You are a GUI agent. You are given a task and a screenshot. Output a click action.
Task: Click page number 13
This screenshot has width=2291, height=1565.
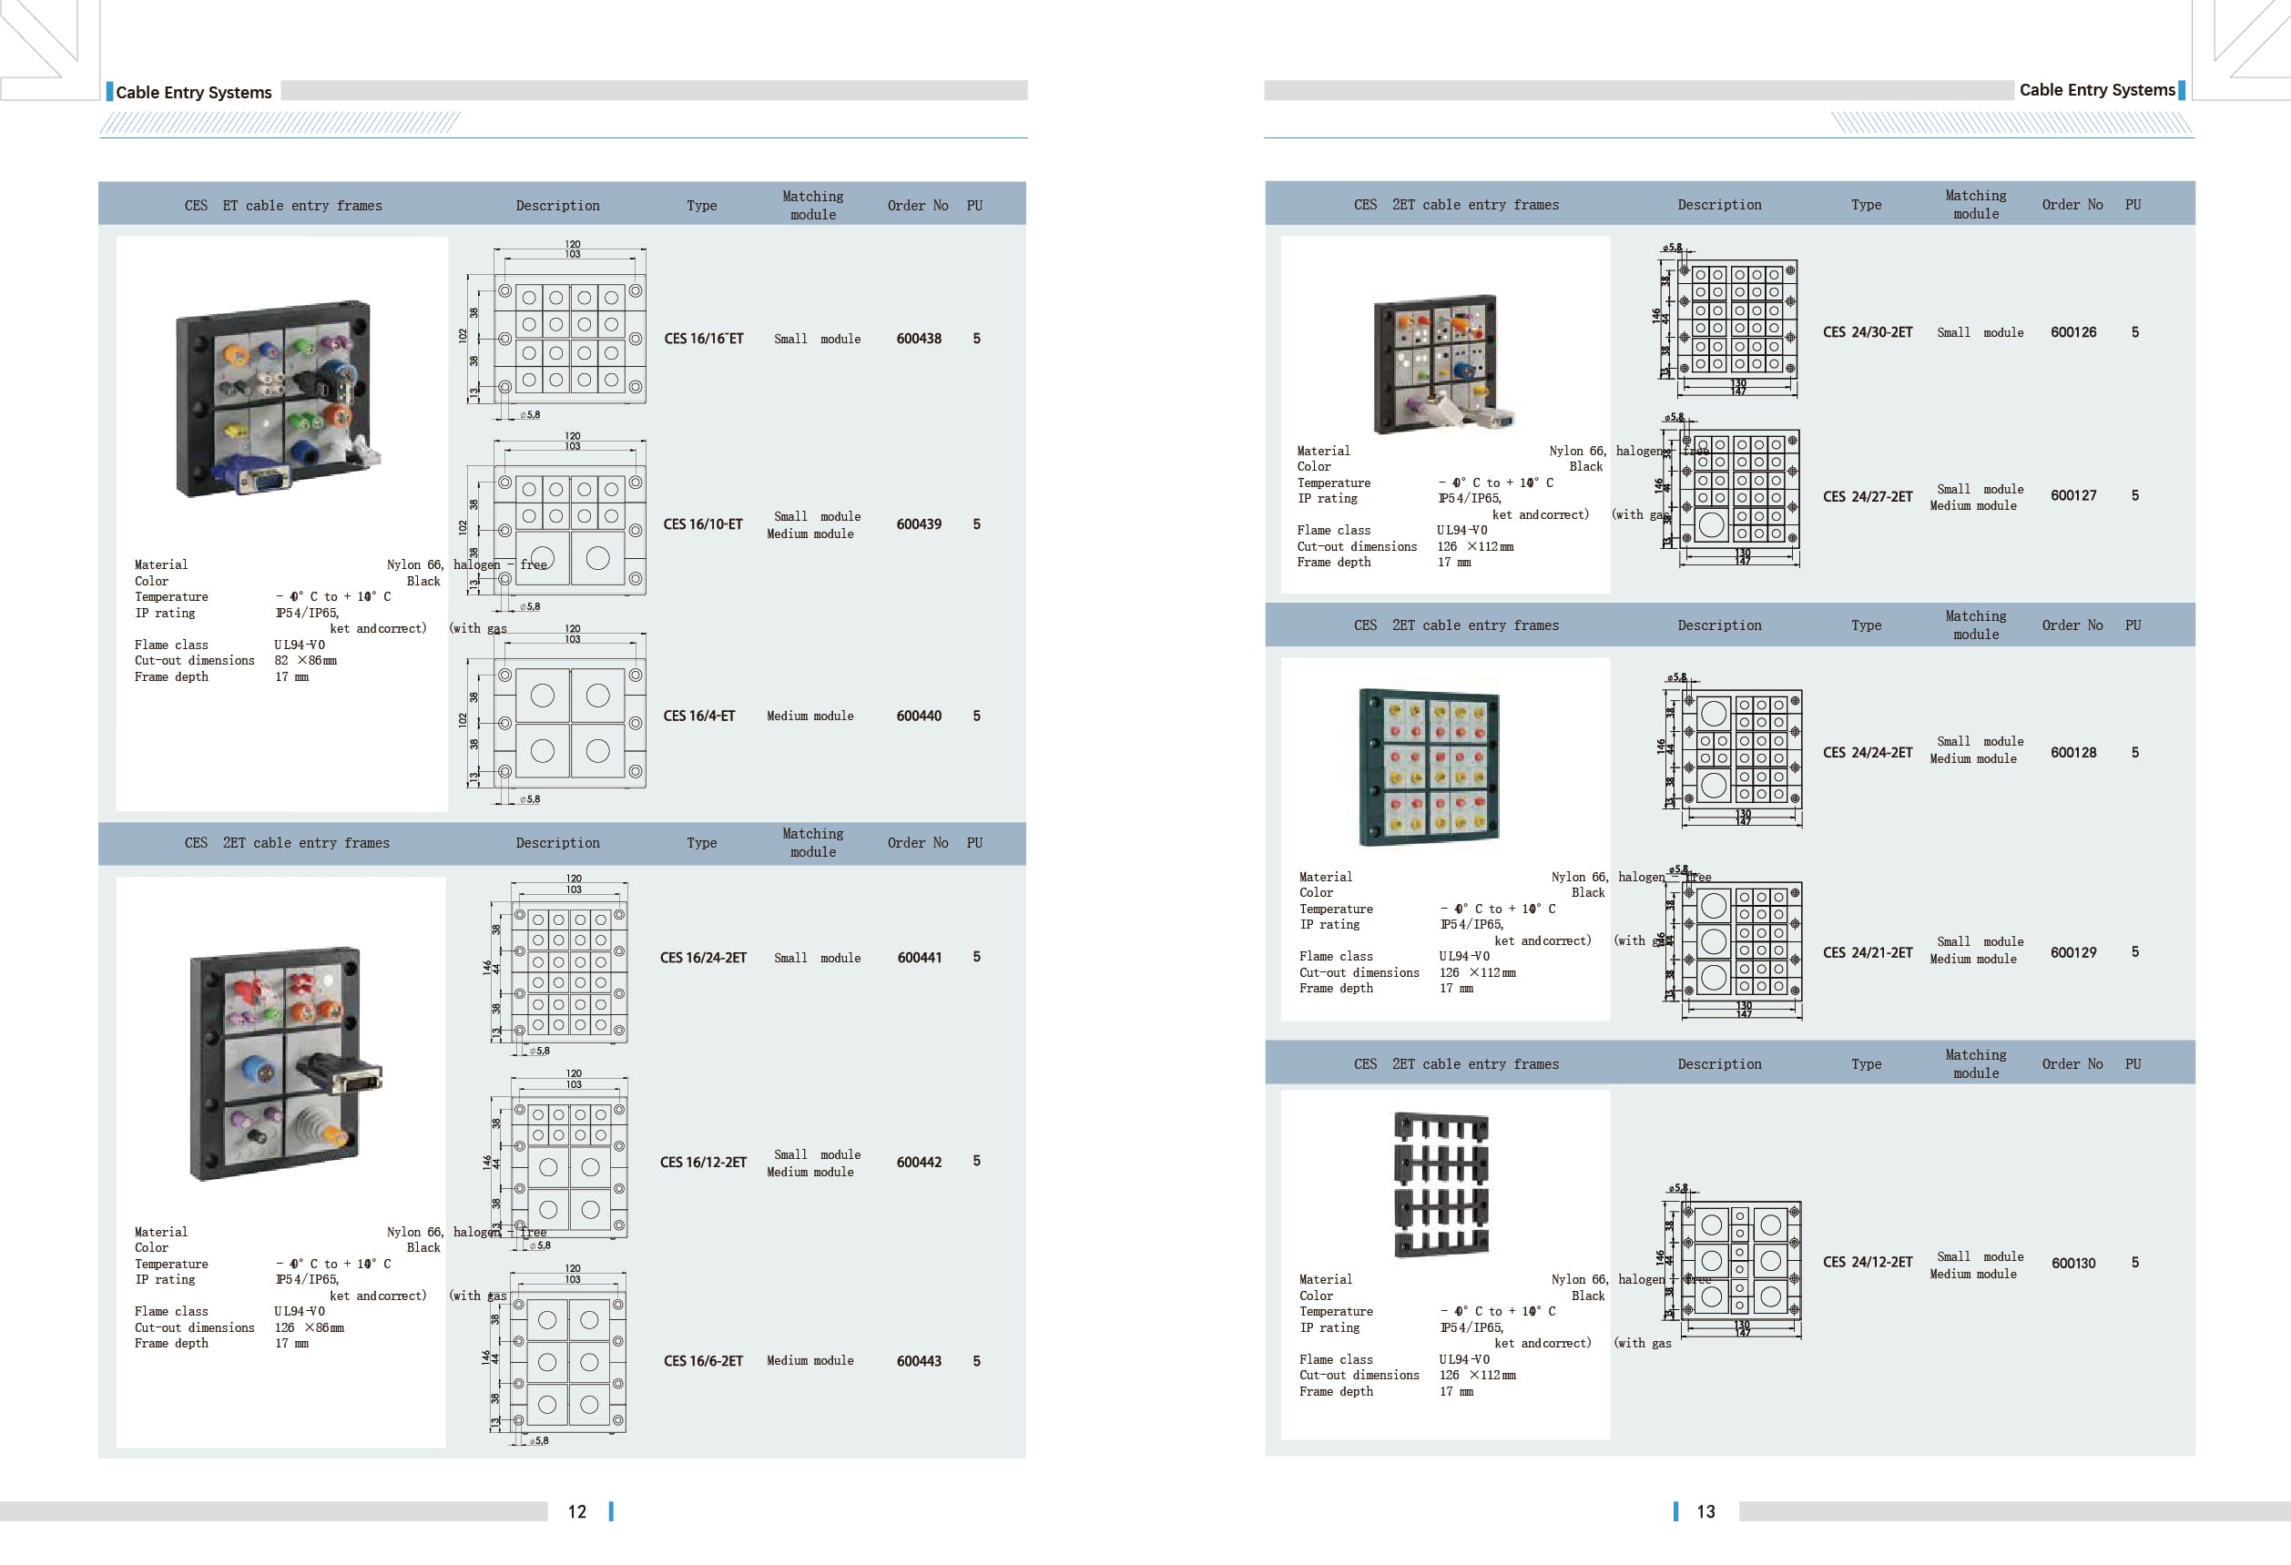(1705, 1512)
